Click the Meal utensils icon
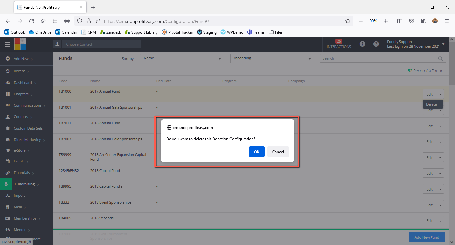The height and width of the screenshot is (245, 455). (8, 207)
